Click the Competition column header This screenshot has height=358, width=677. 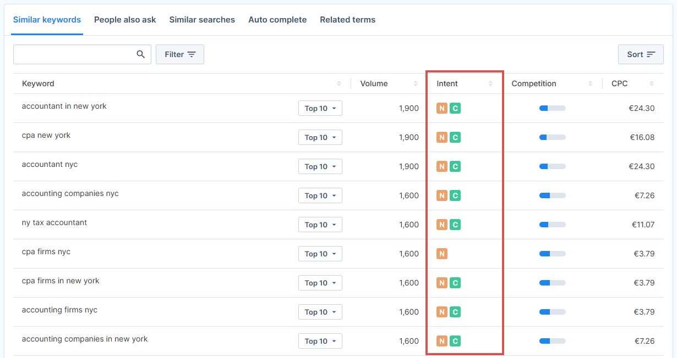(534, 83)
